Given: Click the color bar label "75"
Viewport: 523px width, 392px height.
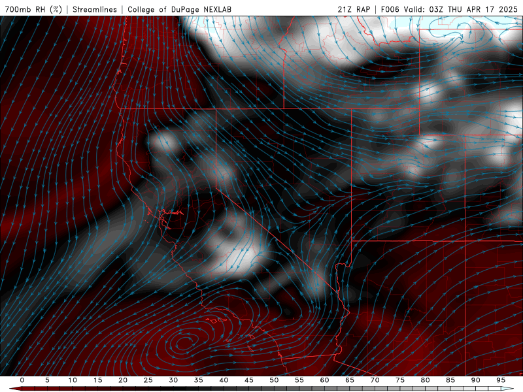Looking at the screenshot, I should (399, 380).
